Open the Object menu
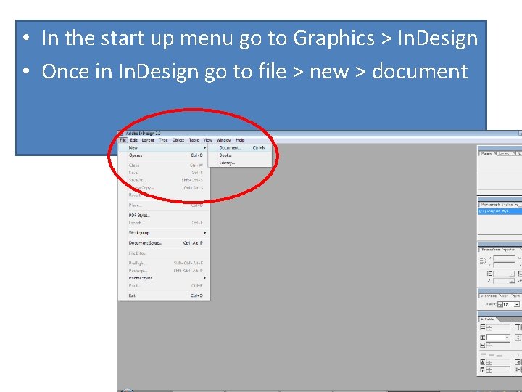The height and width of the screenshot is (392, 522). (x=178, y=140)
